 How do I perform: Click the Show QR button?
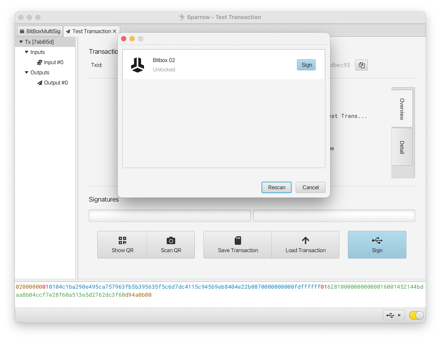click(122, 245)
